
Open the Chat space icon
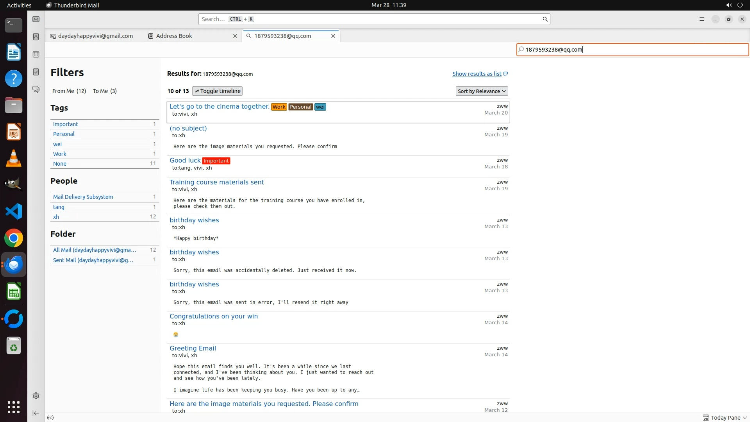36,89
